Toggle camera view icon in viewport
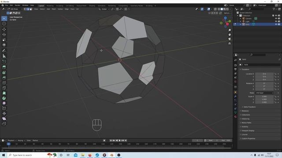The height and width of the screenshot is (158, 282). pyautogui.click(x=230, y=39)
